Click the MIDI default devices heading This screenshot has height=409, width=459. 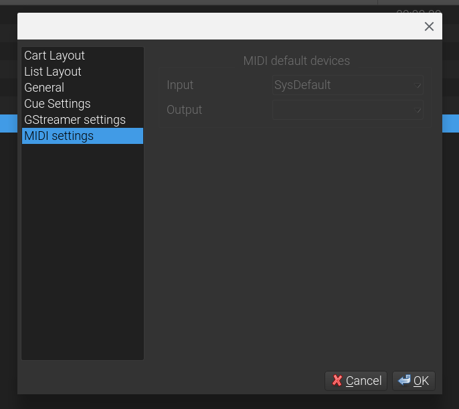click(296, 61)
